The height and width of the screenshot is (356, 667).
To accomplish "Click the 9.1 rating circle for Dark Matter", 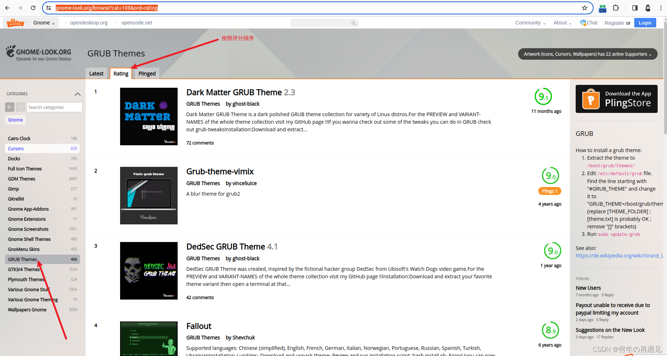I will 543,97.
